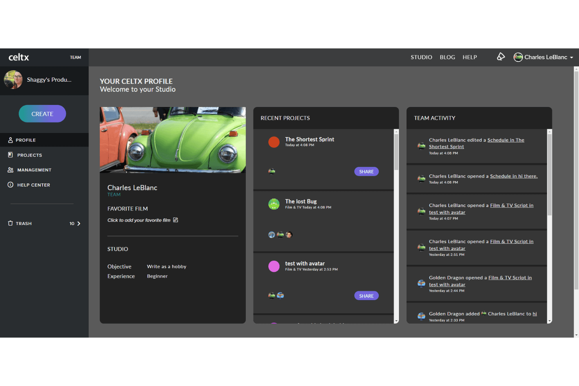Click Golden Dragon avatar at Yesterday 2:44 PM
This screenshot has height=386, width=579.
pos(421,283)
